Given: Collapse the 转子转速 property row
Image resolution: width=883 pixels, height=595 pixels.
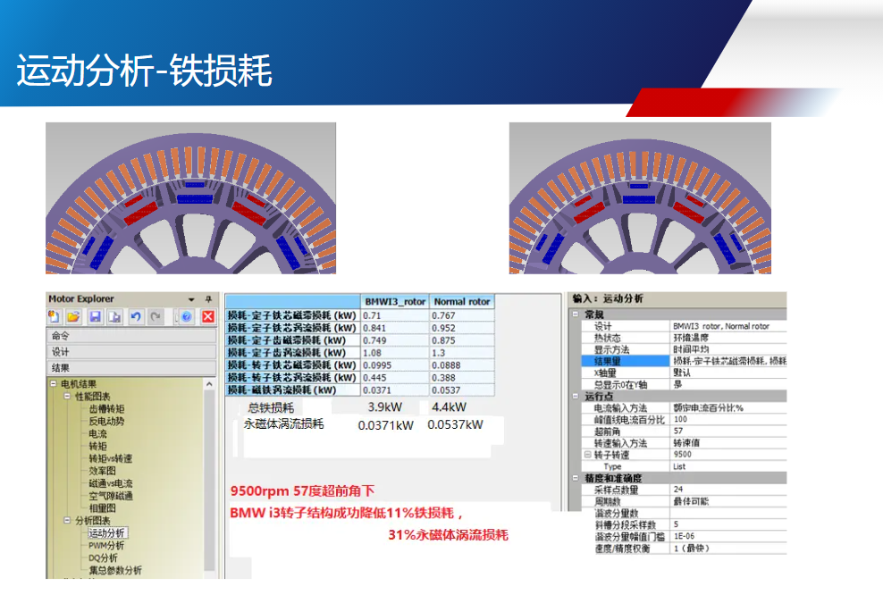Looking at the screenshot, I should pyautogui.click(x=587, y=455).
